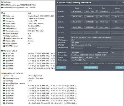Viewport: 124px width, 106px height.
Task: Click voltage icon beside Feszültség row
Action: (x=4, y=81)
